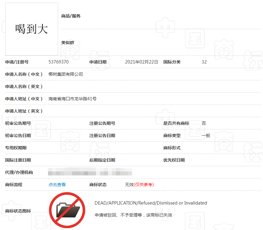The height and width of the screenshot is (230, 263).
Task: Click the 商标形式 label
Action: pyautogui.click(x=172, y=148)
